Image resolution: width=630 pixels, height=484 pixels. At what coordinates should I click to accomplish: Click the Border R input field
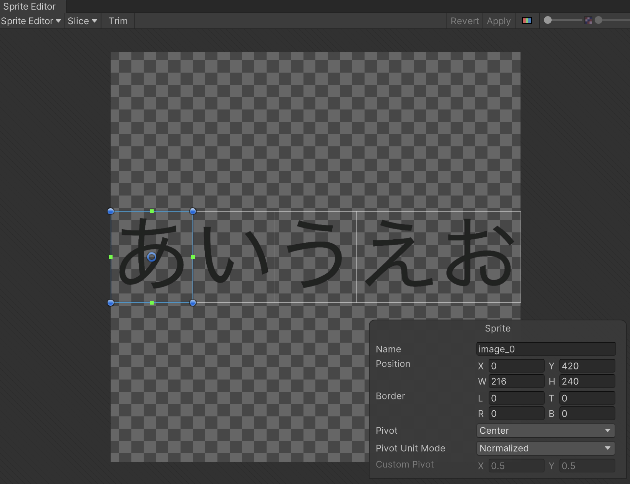[x=516, y=414]
